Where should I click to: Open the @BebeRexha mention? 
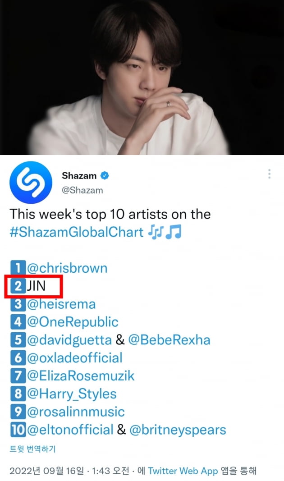pyautogui.click(x=169, y=340)
